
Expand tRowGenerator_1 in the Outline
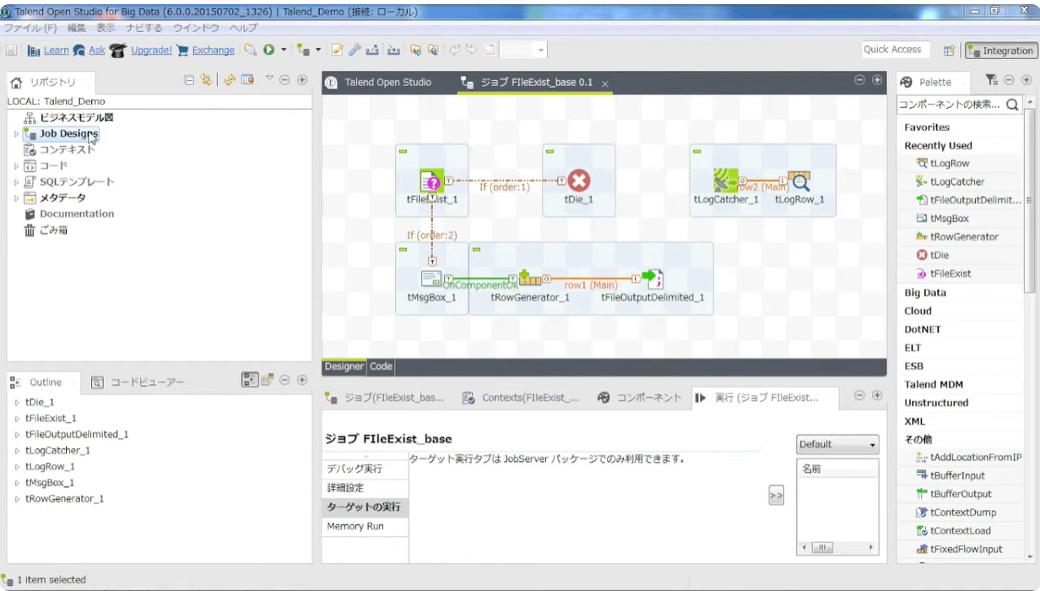click(x=17, y=499)
